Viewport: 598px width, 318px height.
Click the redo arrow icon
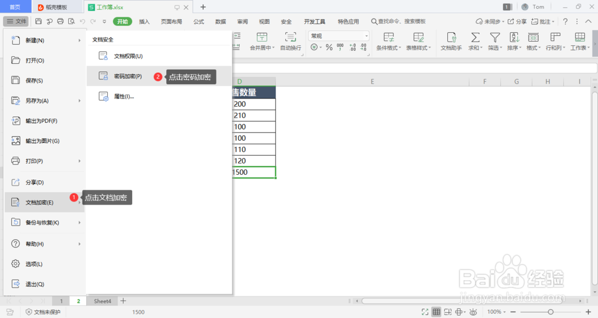[93, 21]
